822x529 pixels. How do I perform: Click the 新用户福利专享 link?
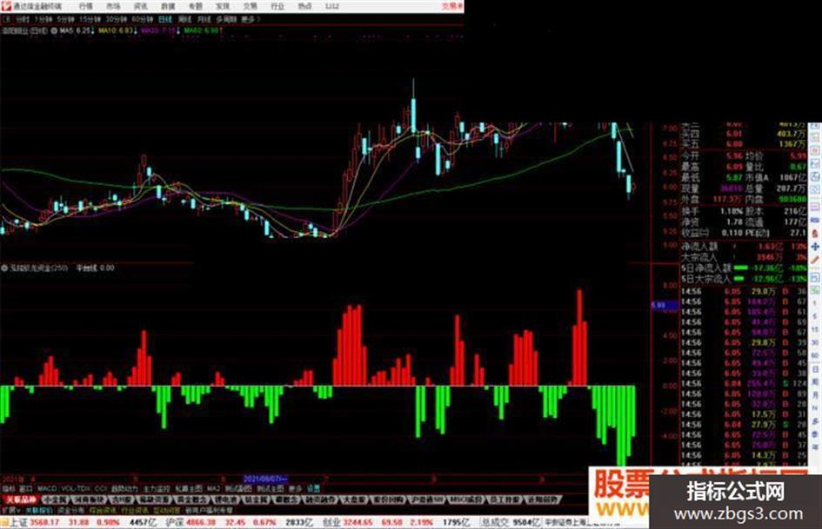point(209,510)
